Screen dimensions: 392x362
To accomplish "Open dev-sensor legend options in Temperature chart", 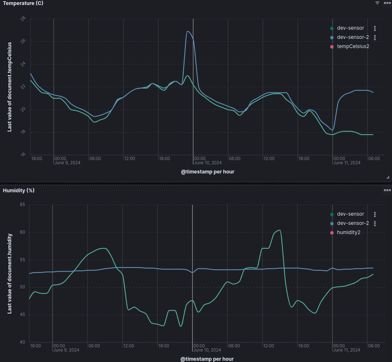I will (x=375, y=28).
